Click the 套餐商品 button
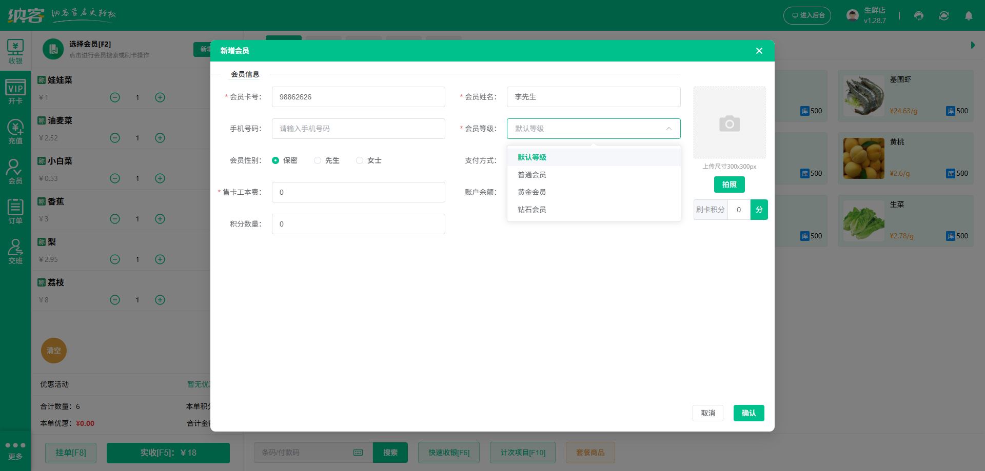This screenshot has width=985, height=471. (x=590, y=453)
